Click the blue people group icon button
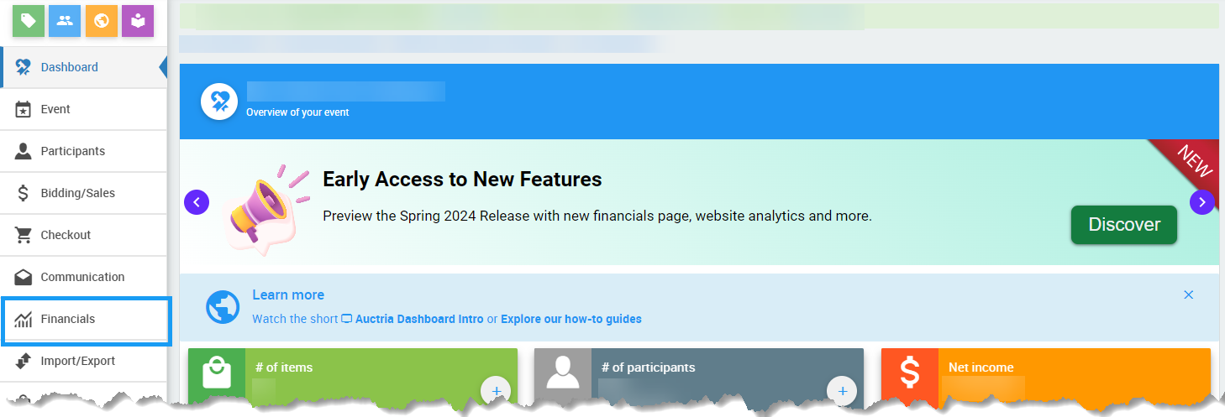The width and height of the screenshot is (1225, 417). tap(65, 21)
